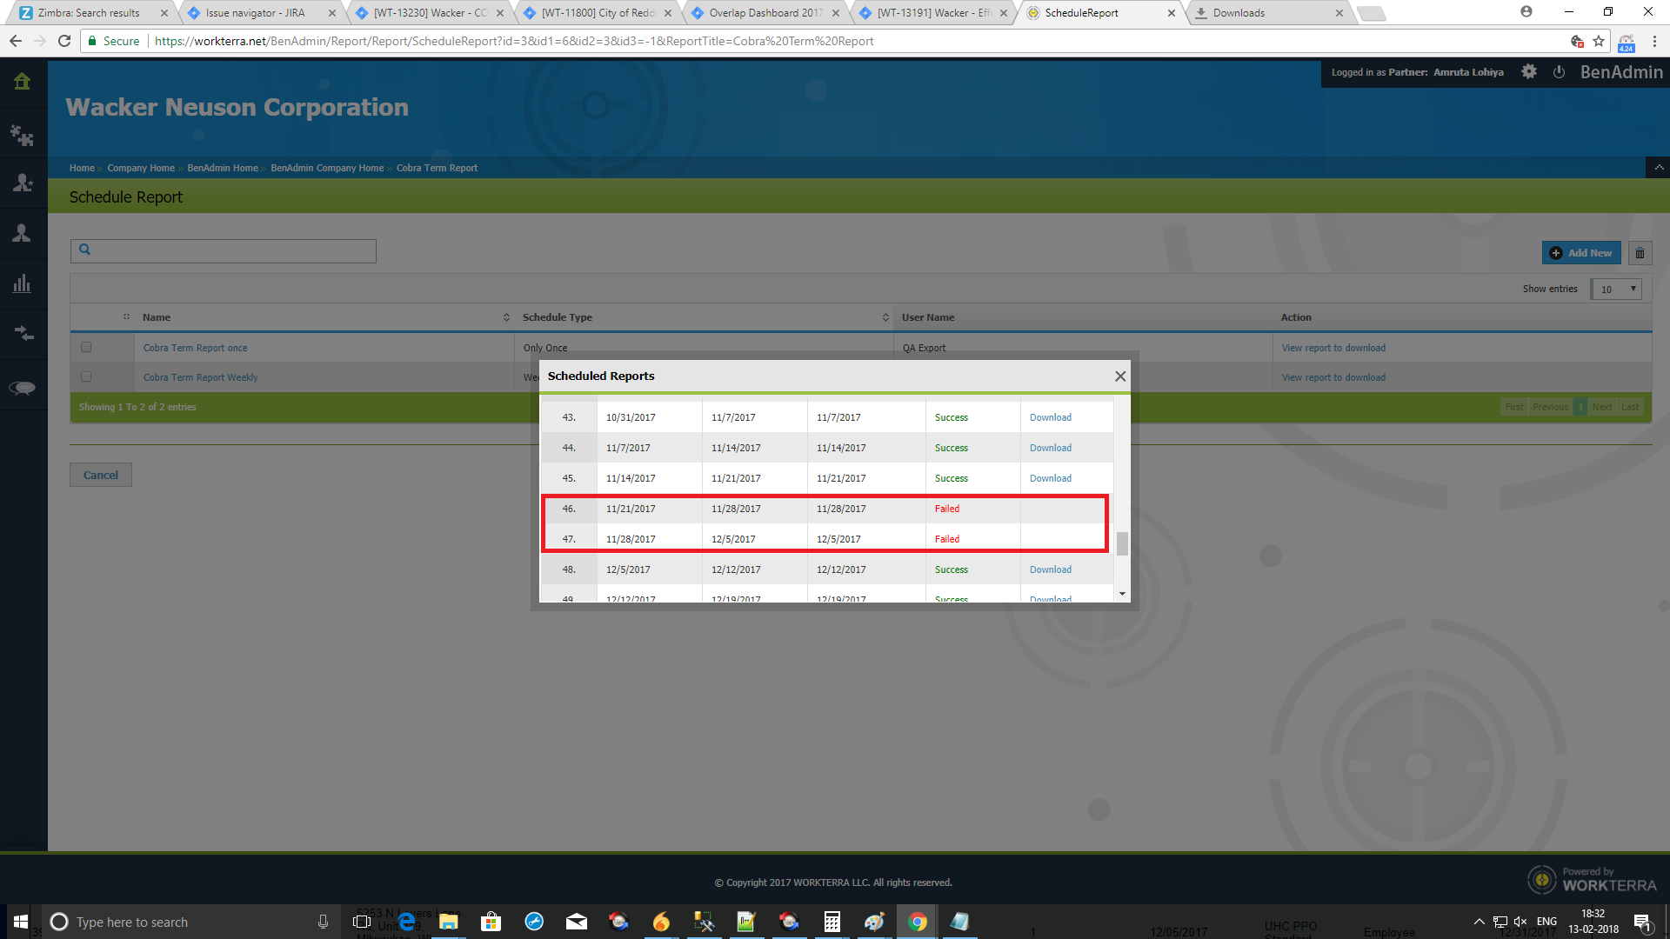This screenshot has width=1670, height=939.
Task: Open the person profile sidebar icon
Action: click(x=23, y=233)
